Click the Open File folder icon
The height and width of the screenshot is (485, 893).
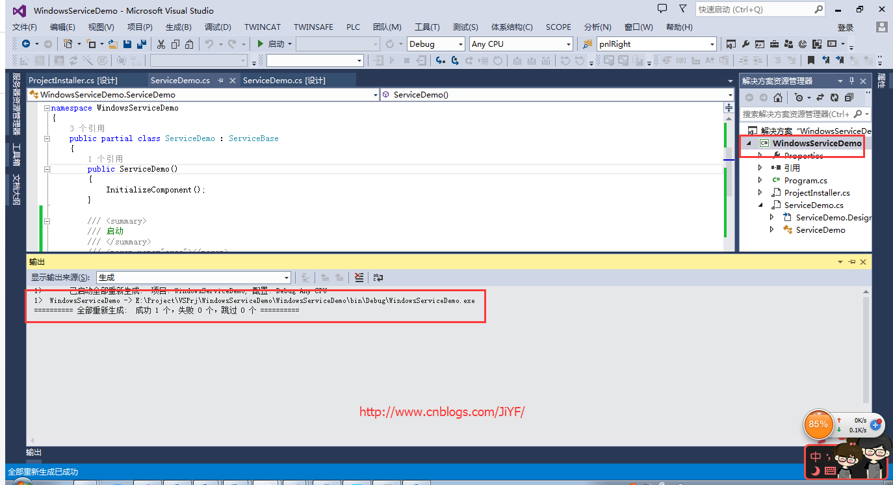tap(112, 44)
